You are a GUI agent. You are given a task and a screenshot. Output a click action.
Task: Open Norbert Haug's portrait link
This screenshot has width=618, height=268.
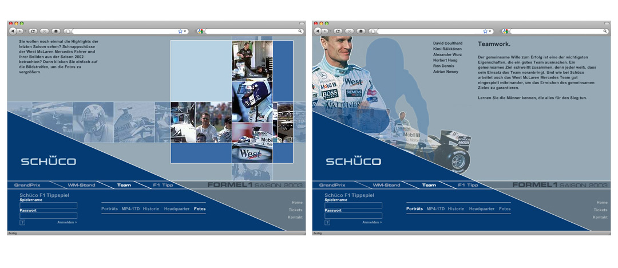[444, 60]
